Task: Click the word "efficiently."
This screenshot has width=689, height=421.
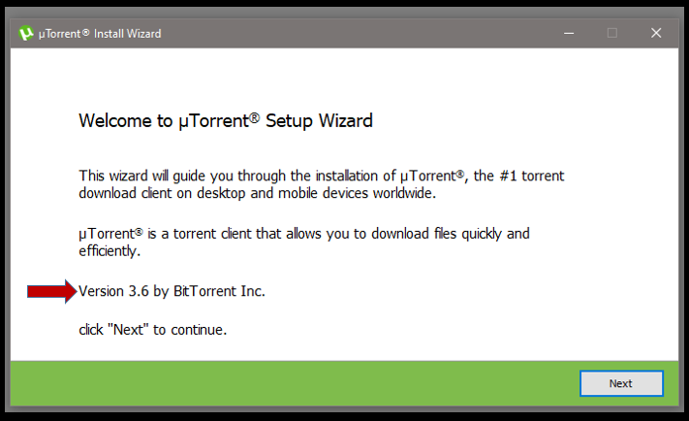Action: tap(110, 249)
